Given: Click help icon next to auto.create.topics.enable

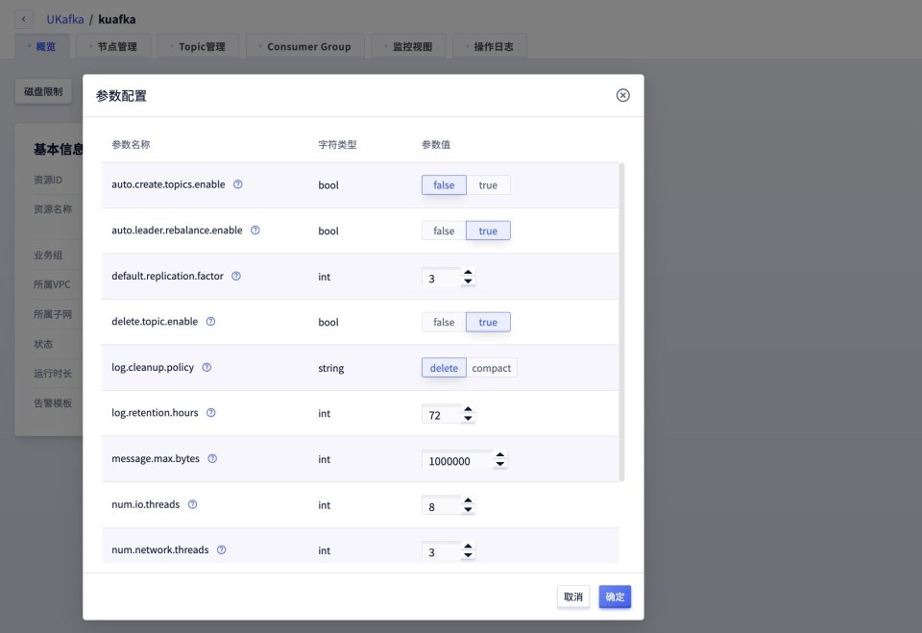Looking at the screenshot, I should (x=238, y=184).
